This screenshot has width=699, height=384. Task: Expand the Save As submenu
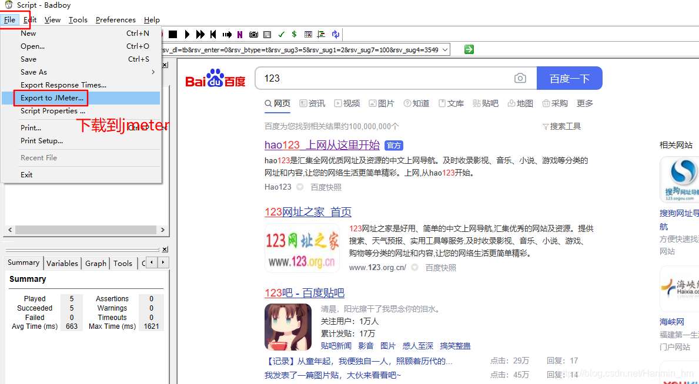point(81,72)
